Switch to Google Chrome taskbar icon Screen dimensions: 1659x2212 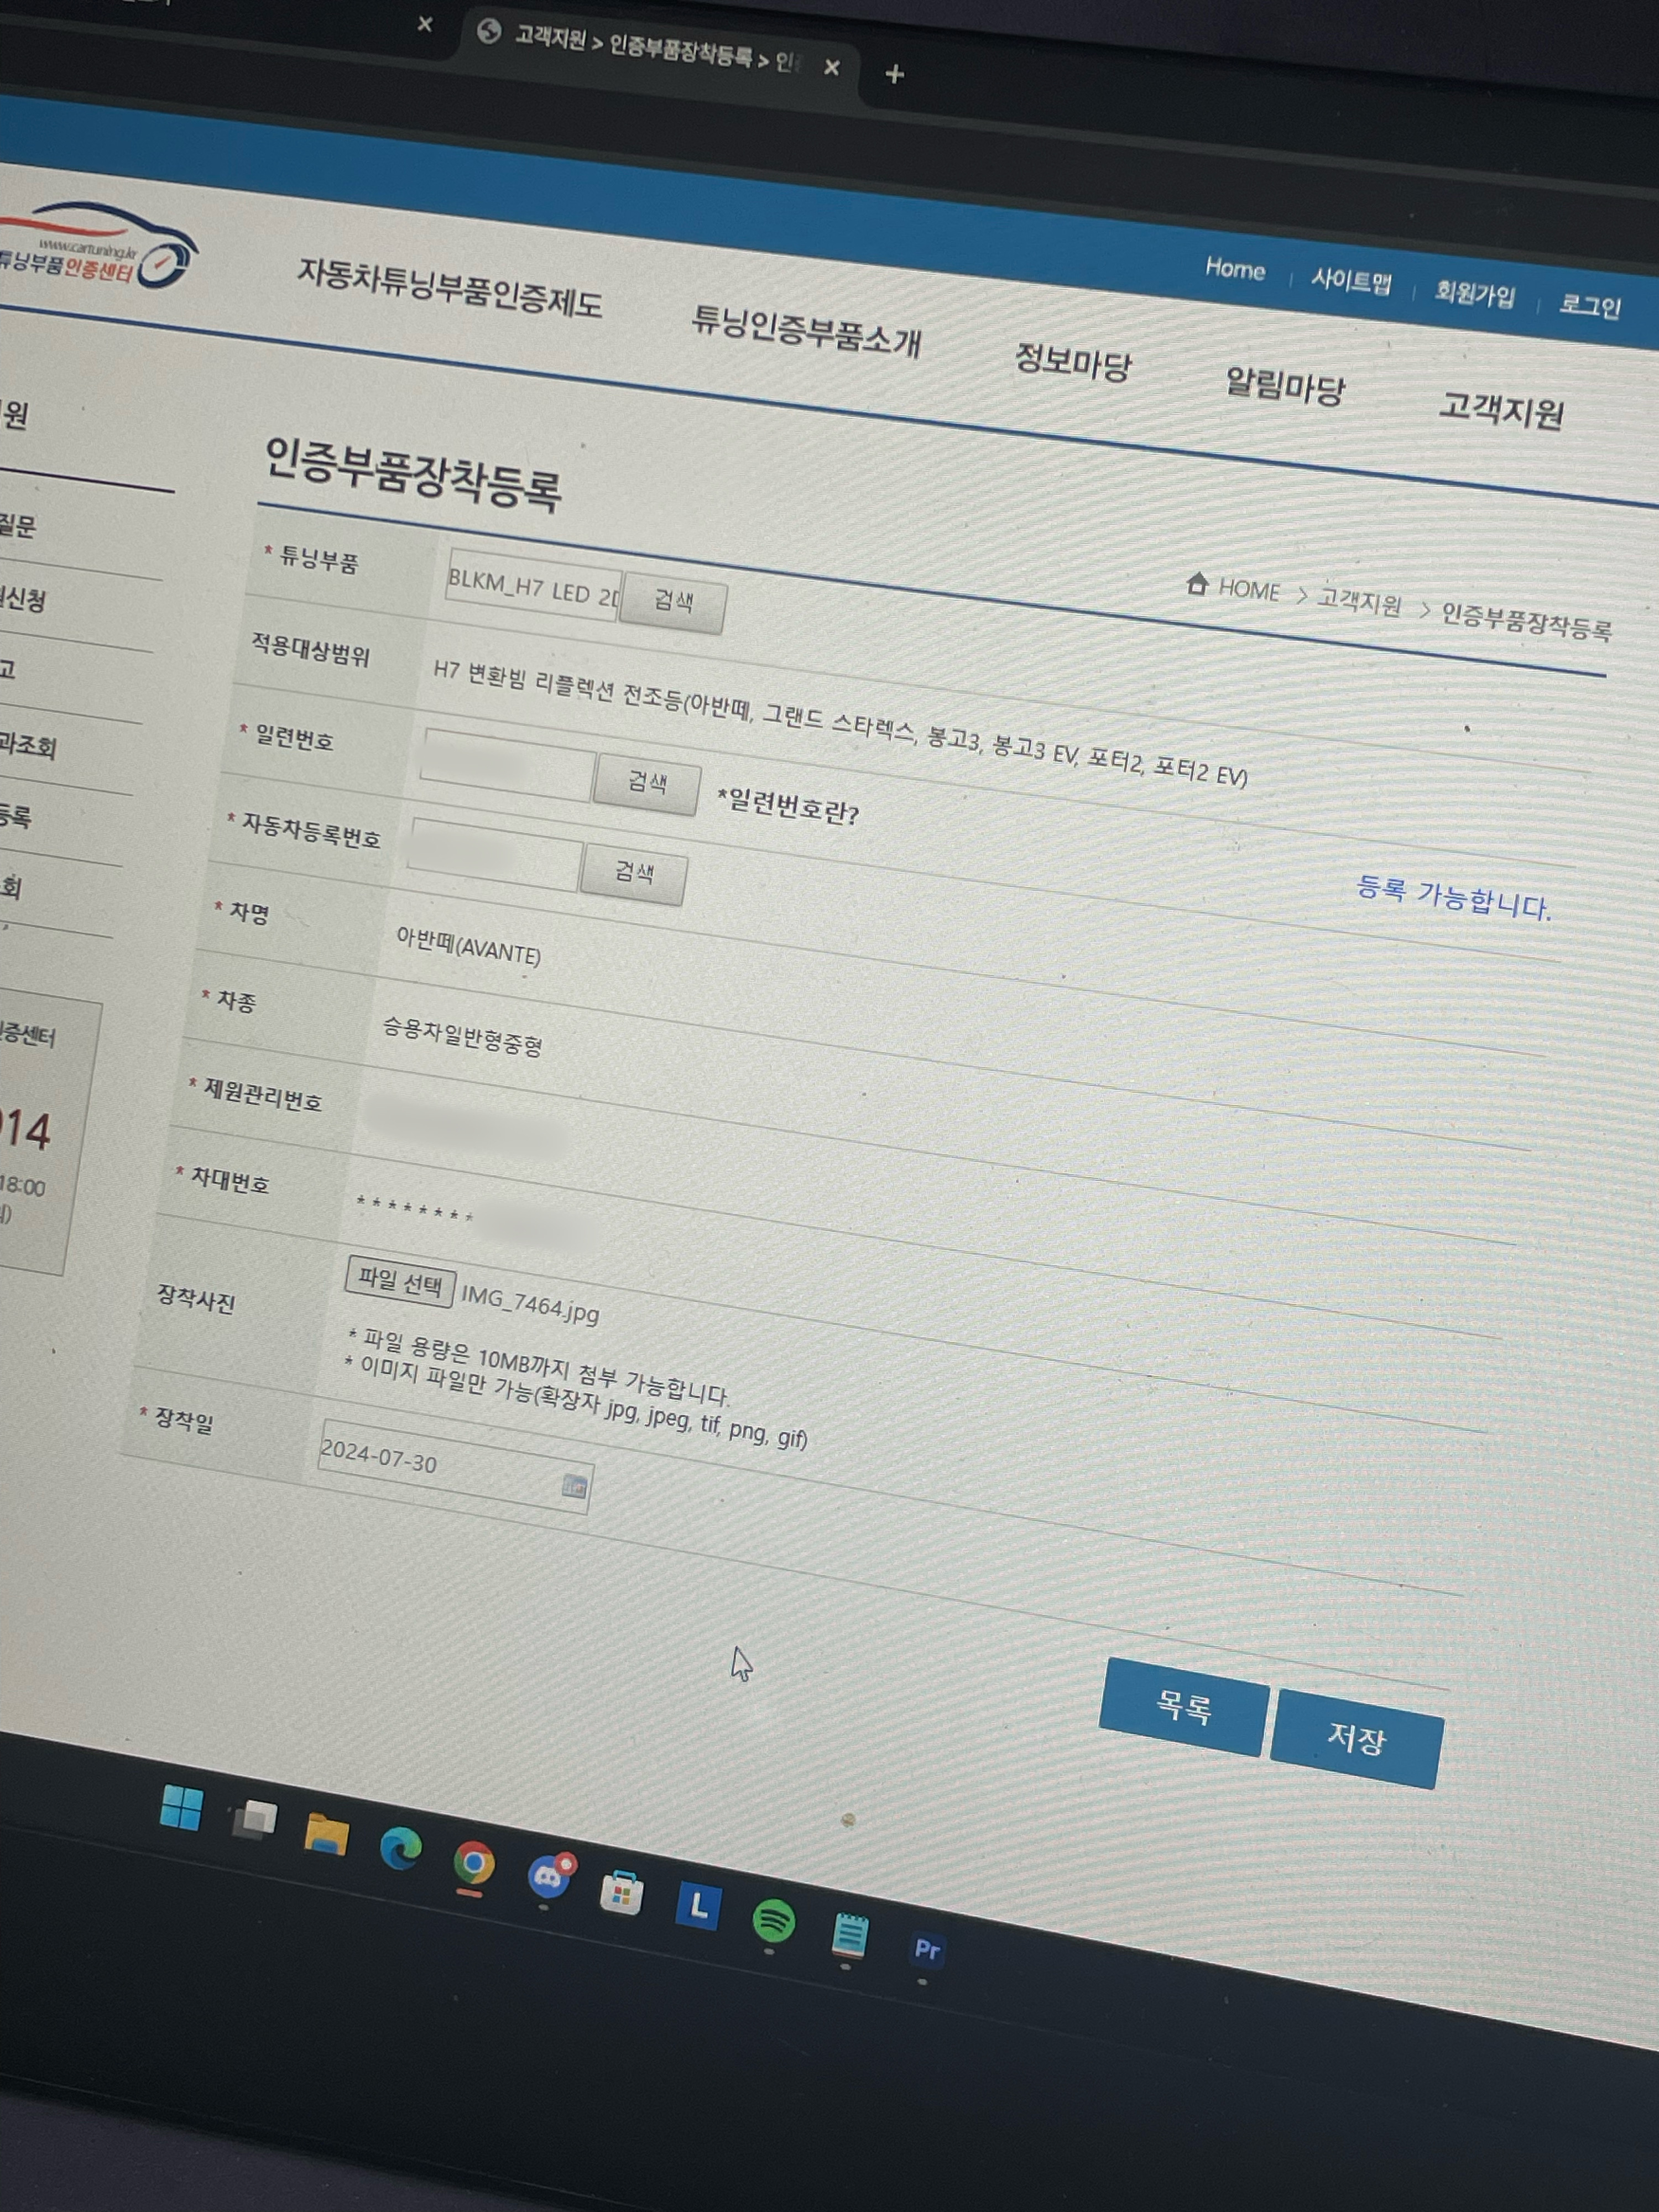pyautogui.click(x=474, y=1864)
